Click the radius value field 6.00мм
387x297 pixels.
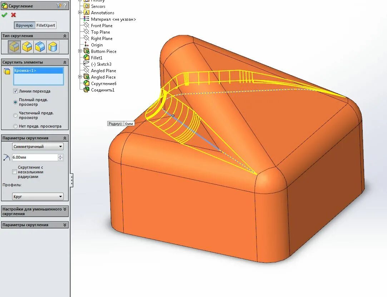[35, 157]
